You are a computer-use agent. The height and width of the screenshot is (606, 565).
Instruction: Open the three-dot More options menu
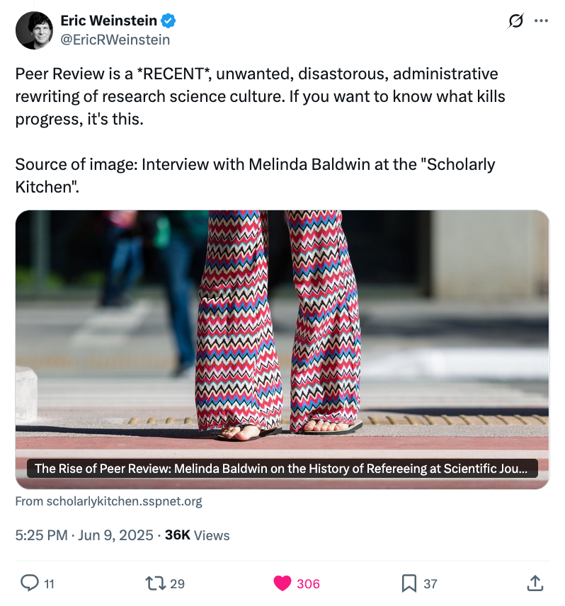click(541, 21)
